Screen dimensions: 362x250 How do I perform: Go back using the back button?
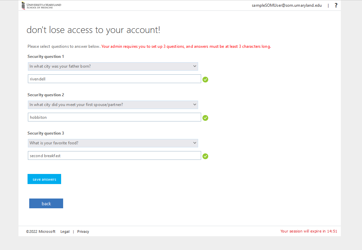tap(46, 204)
